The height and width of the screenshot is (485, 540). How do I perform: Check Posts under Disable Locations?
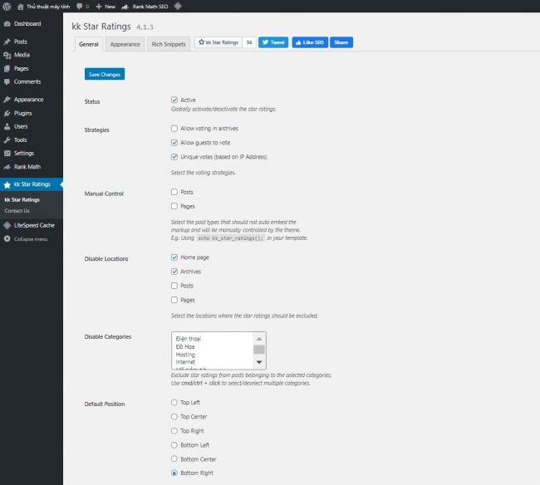click(174, 286)
